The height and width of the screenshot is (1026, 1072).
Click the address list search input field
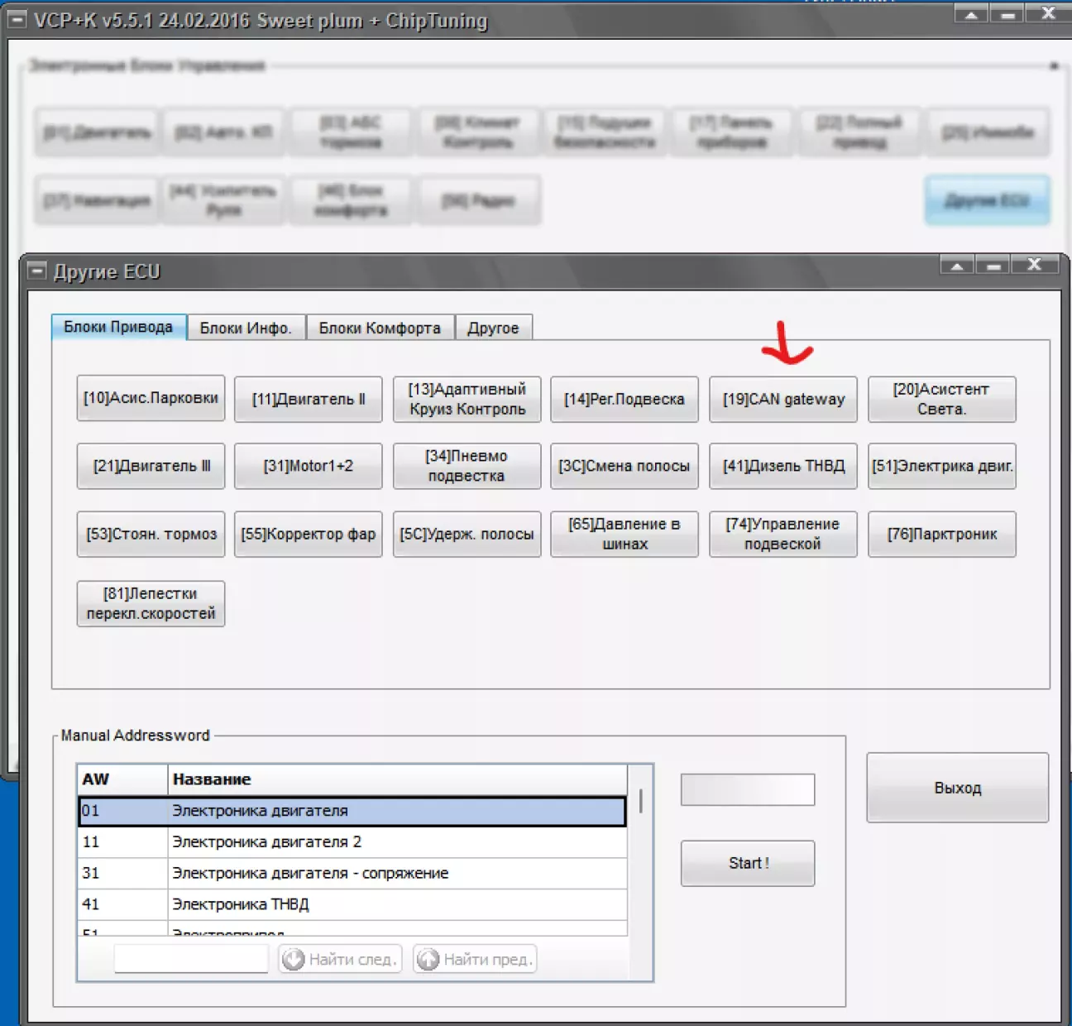(x=191, y=959)
